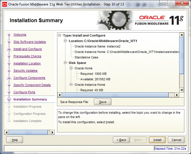Screen dimensions: 191x154
Task: Collapse the Oracle Home disk space node
Action: [71, 68]
